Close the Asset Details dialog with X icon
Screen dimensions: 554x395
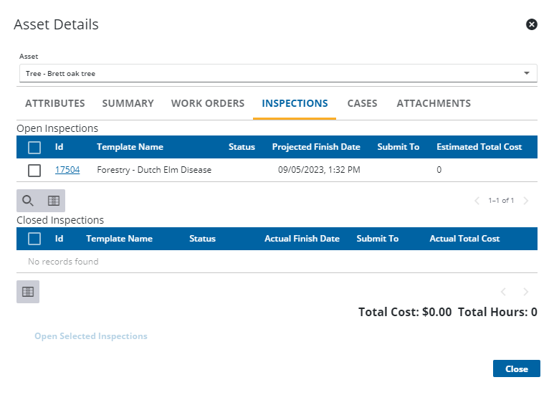pos(532,24)
